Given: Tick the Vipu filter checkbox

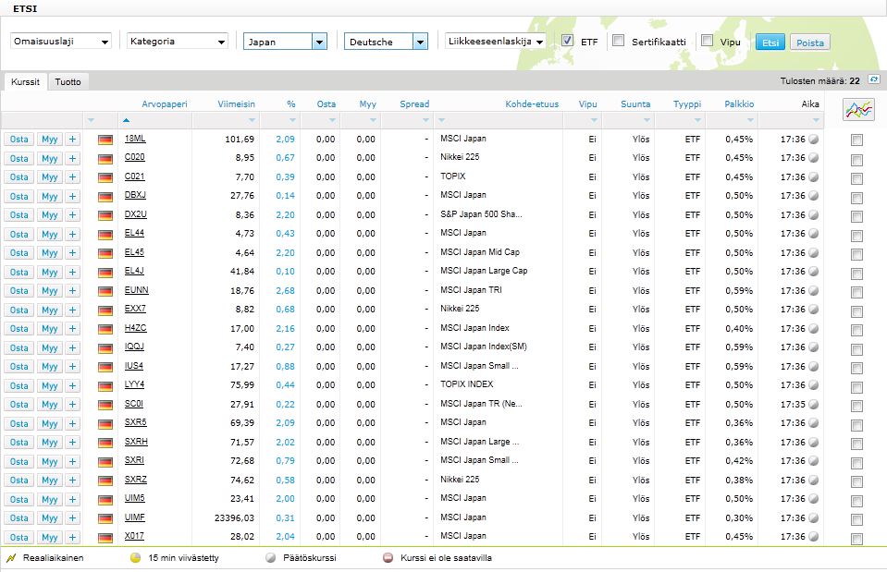Looking at the screenshot, I should pyautogui.click(x=707, y=40).
